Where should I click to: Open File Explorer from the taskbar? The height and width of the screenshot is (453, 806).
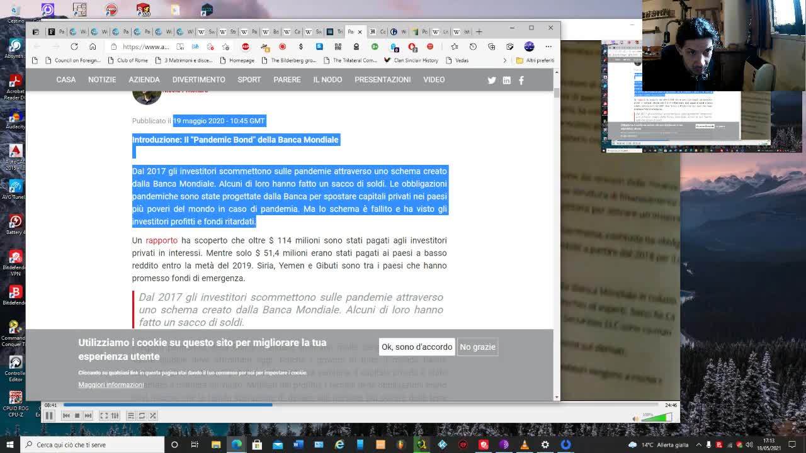point(216,445)
